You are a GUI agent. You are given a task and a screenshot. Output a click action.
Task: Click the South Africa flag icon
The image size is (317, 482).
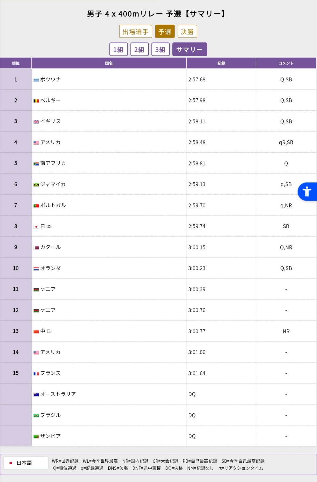[36, 164]
